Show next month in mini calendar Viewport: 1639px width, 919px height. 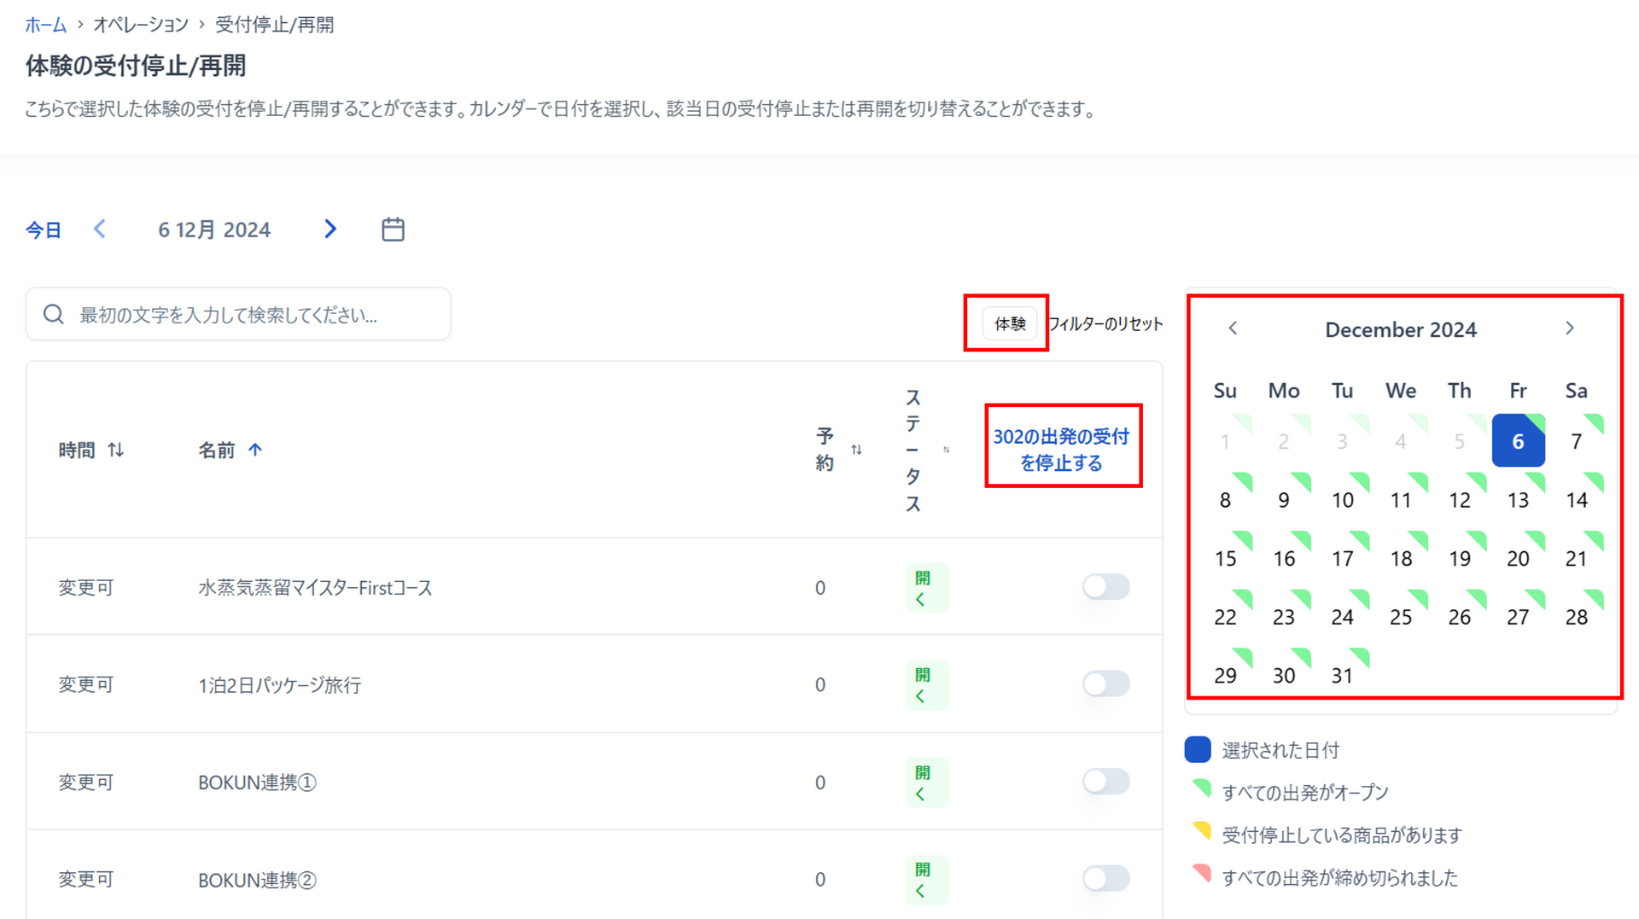pyautogui.click(x=1569, y=329)
